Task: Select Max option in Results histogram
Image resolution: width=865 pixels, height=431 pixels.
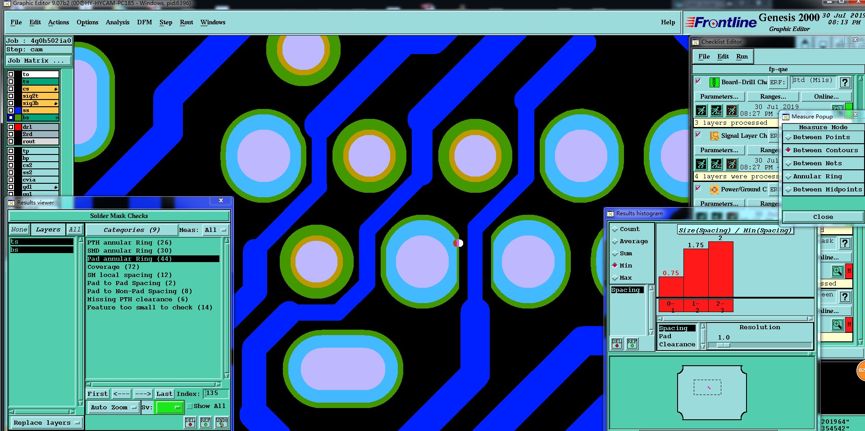Action: pos(622,278)
